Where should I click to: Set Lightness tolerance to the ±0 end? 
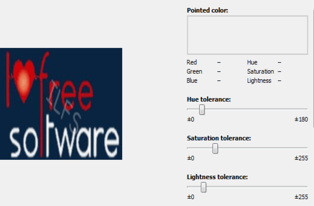pos(188,187)
